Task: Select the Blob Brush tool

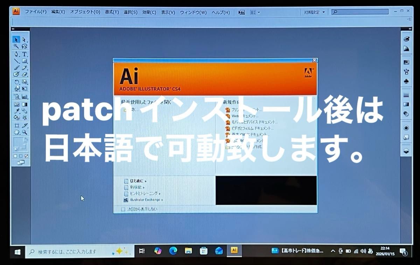Action: click(16, 74)
